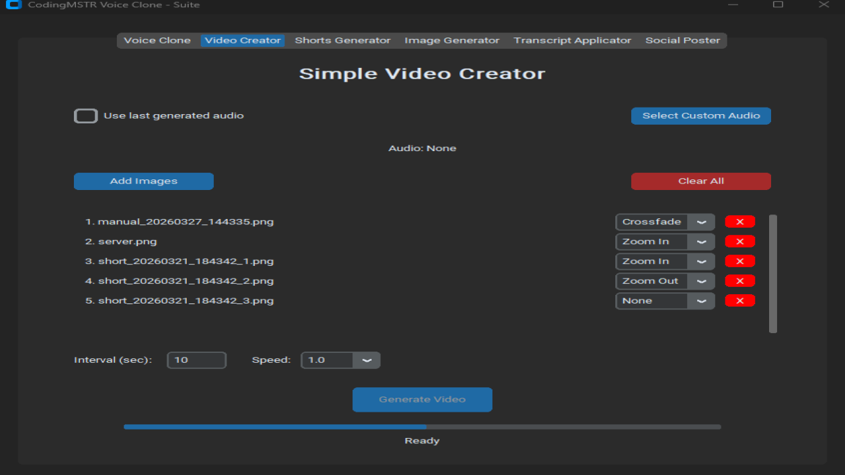This screenshot has height=475, width=845.
Task: Open the Crossfade transition dropdown
Action: click(x=665, y=222)
